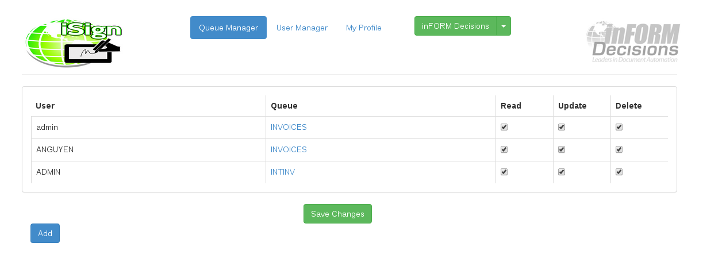Toggle Delete permission for admin INVOICES
This screenshot has width=703, height=262.
coord(619,128)
